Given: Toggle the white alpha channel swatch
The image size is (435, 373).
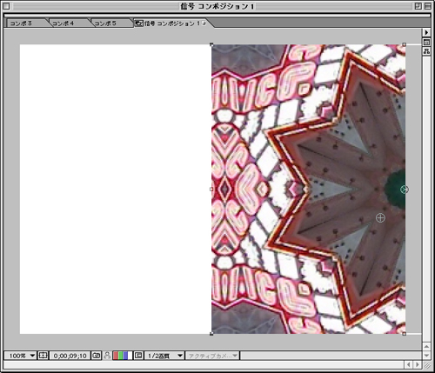Looking at the screenshot, I should tap(130, 356).
